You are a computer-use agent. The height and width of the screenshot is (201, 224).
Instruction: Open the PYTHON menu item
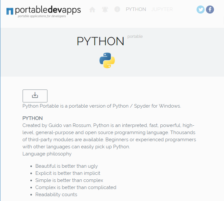click(136, 9)
